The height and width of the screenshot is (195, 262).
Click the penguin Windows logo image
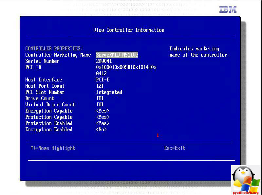click(x=246, y=180)
